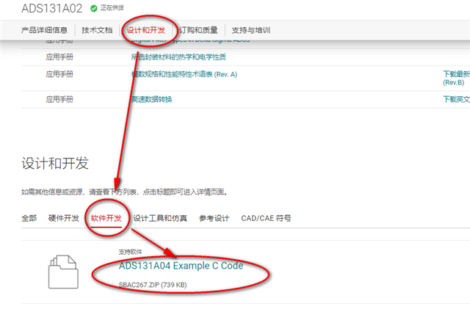
Task: Select the 全部 filter tab
Action: pyautogui.click(x=29, y=218)
